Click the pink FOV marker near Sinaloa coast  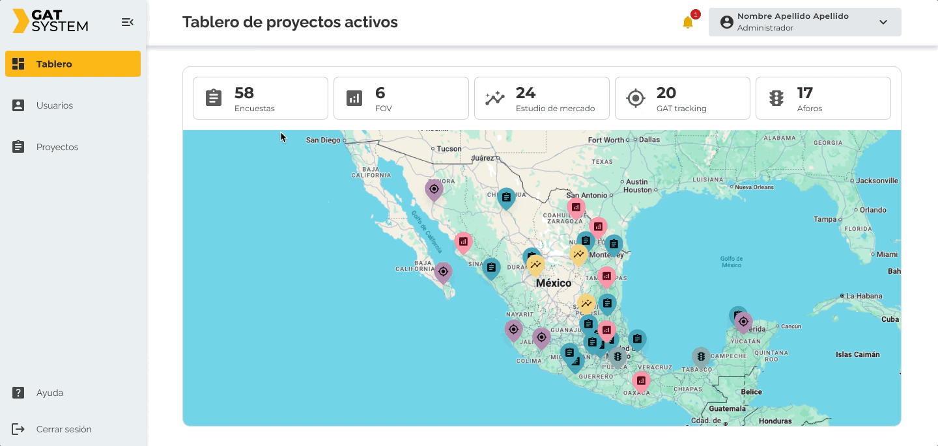(463, 242)
